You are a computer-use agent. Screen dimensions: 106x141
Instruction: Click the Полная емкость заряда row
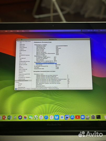[47, 61]
